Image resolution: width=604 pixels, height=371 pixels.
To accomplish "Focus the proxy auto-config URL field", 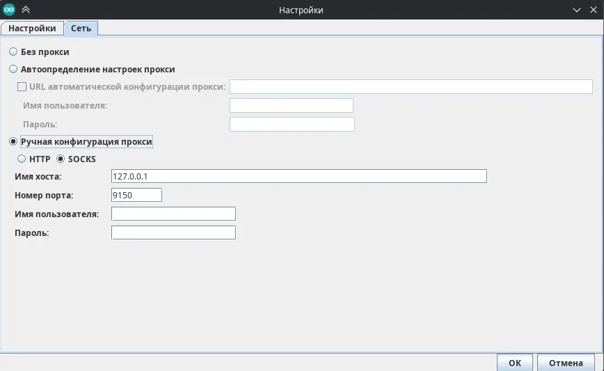I will (x=411, y=87).
